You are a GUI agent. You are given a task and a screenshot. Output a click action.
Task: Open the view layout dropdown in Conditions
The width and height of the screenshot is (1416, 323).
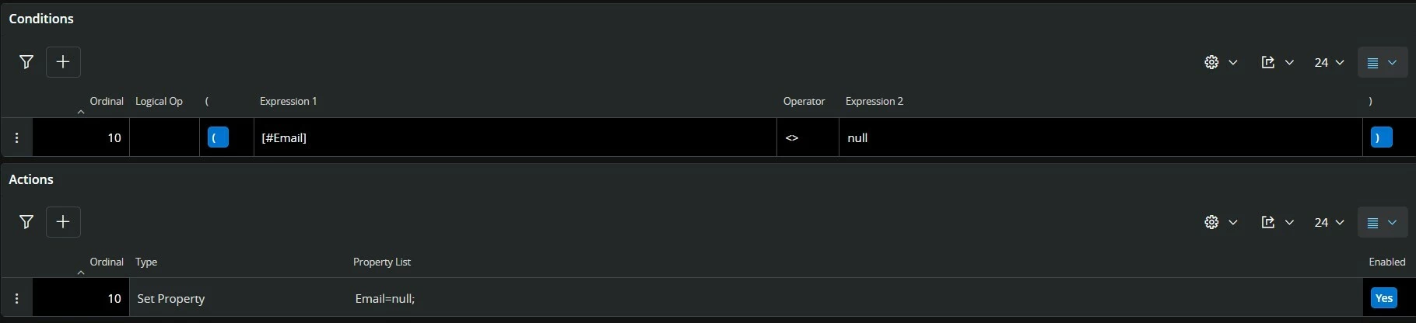click(1382, 62)
